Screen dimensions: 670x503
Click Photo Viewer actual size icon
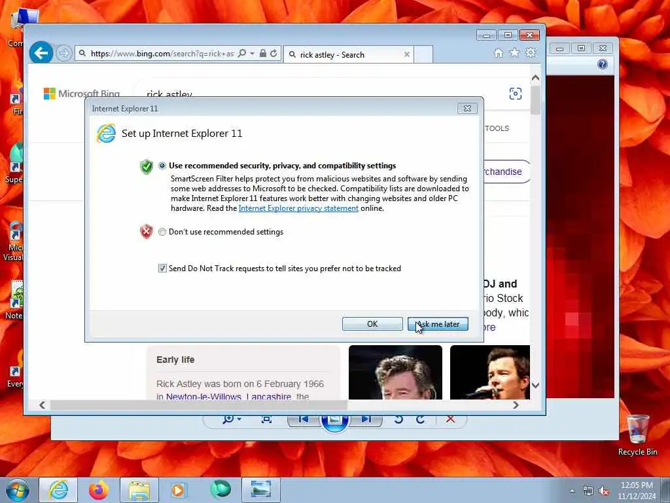coord(266,419)
